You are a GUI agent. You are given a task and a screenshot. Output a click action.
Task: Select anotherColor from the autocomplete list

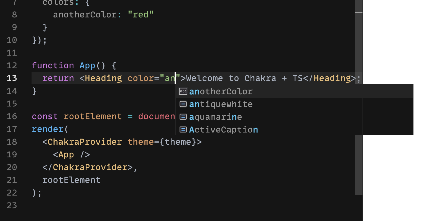[221, 91]
